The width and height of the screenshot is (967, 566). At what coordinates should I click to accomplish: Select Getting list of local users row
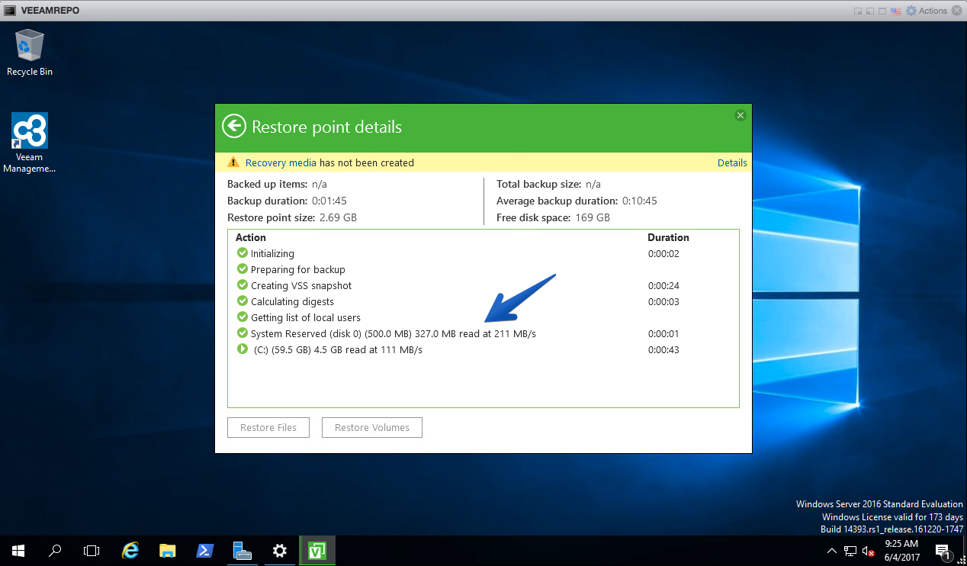[483, 317]
